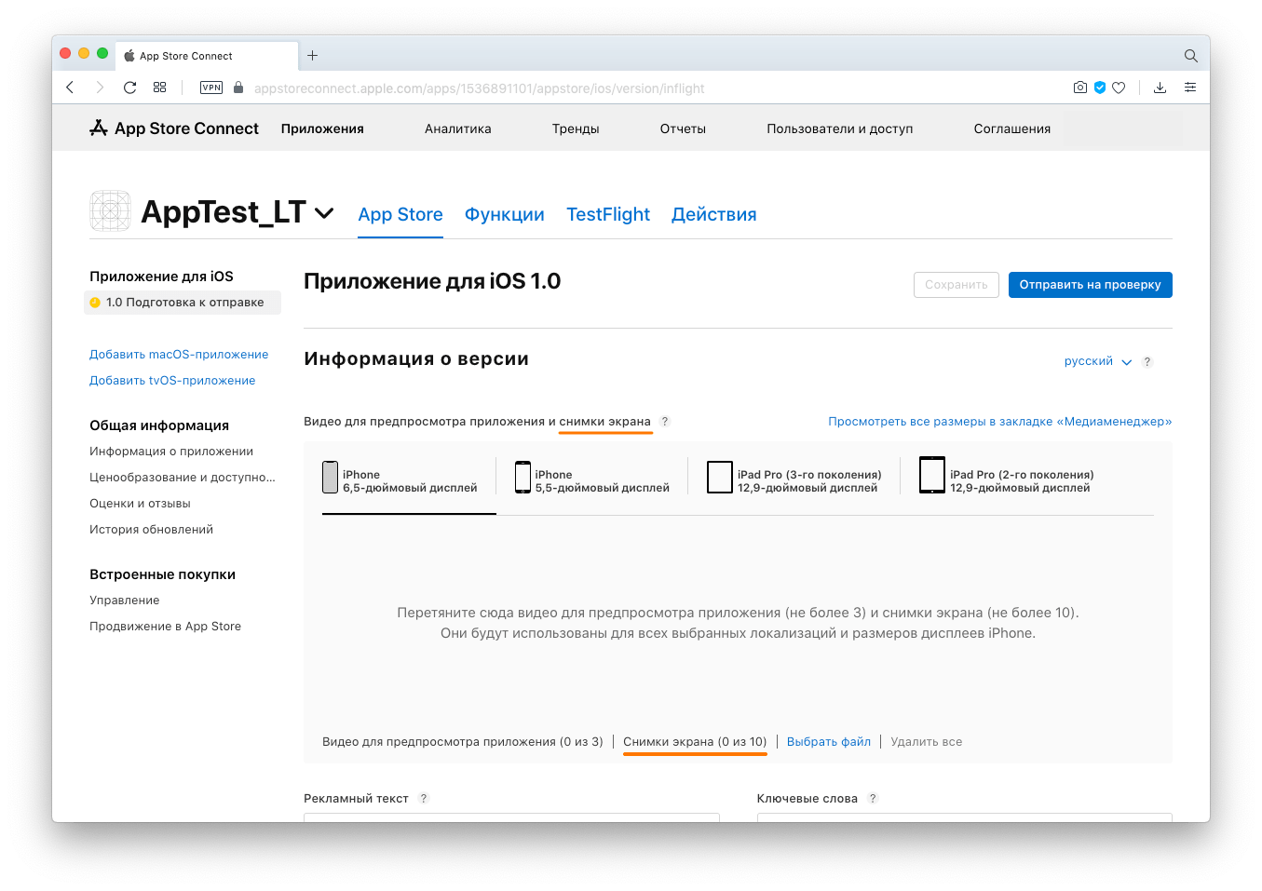Open Пользователи и доступ
This screenshot has height=891, width=1262.
pos(840,128)
